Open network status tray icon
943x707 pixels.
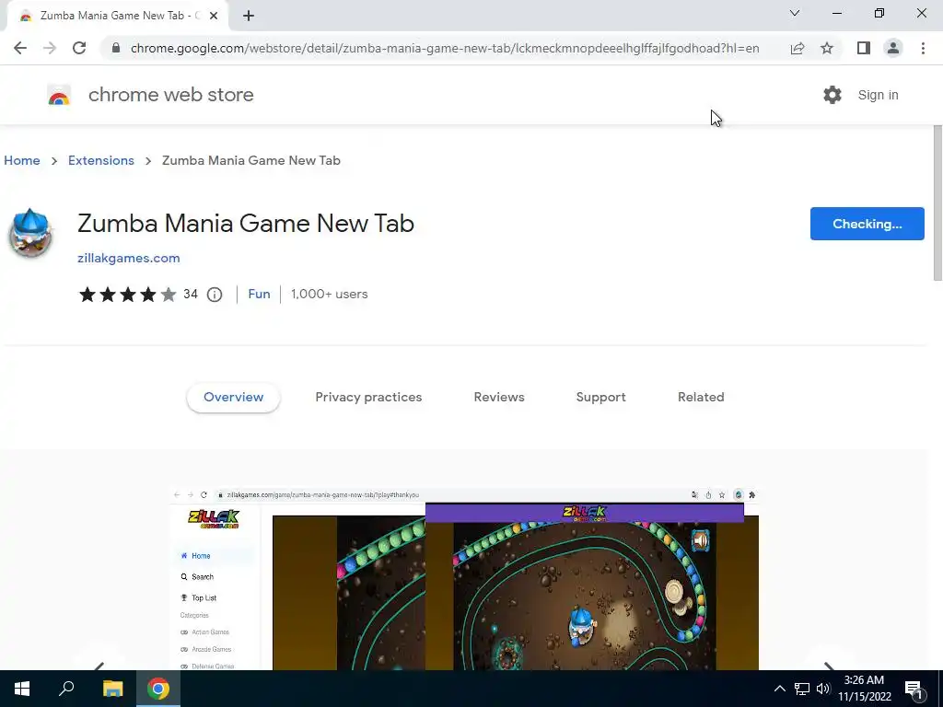tap(802, 689)
